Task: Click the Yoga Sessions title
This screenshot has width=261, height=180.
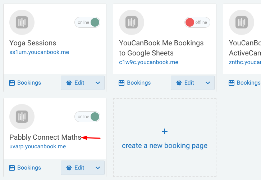Action: pyautogui.click(x=33, y=43)
